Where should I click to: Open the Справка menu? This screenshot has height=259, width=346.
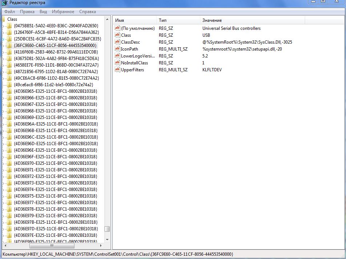[87, 12]
